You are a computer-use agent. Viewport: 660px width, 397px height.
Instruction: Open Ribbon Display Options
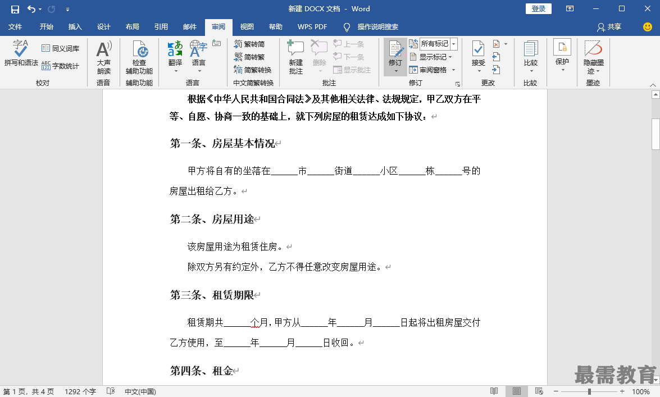pos(570,9)
